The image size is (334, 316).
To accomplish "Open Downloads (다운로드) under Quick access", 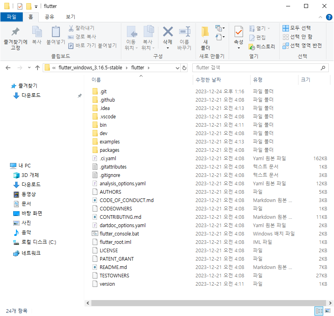I will (27, 95).
